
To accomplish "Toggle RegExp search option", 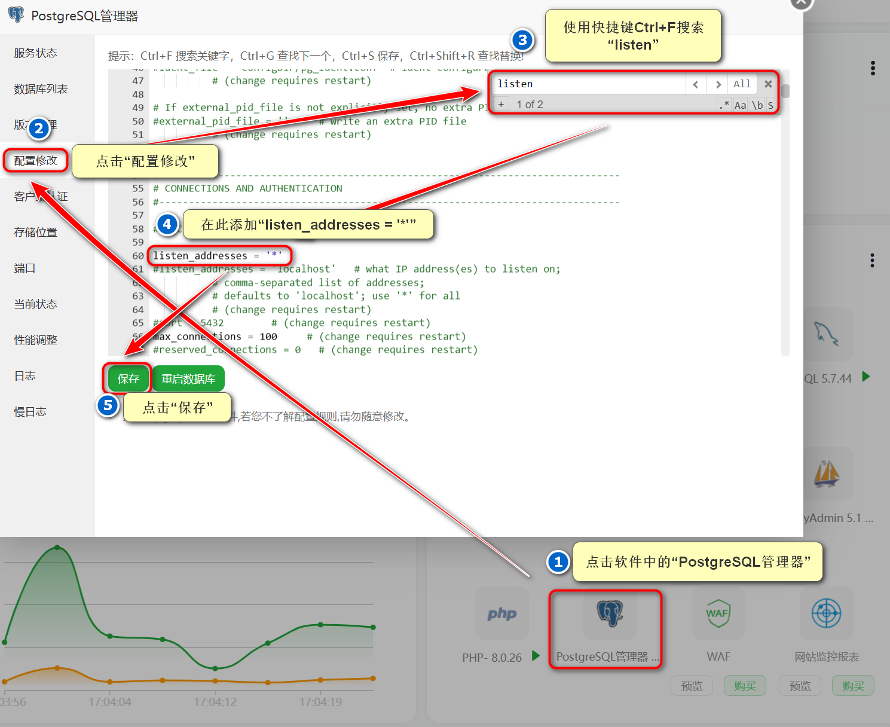I will click(724, 105).
